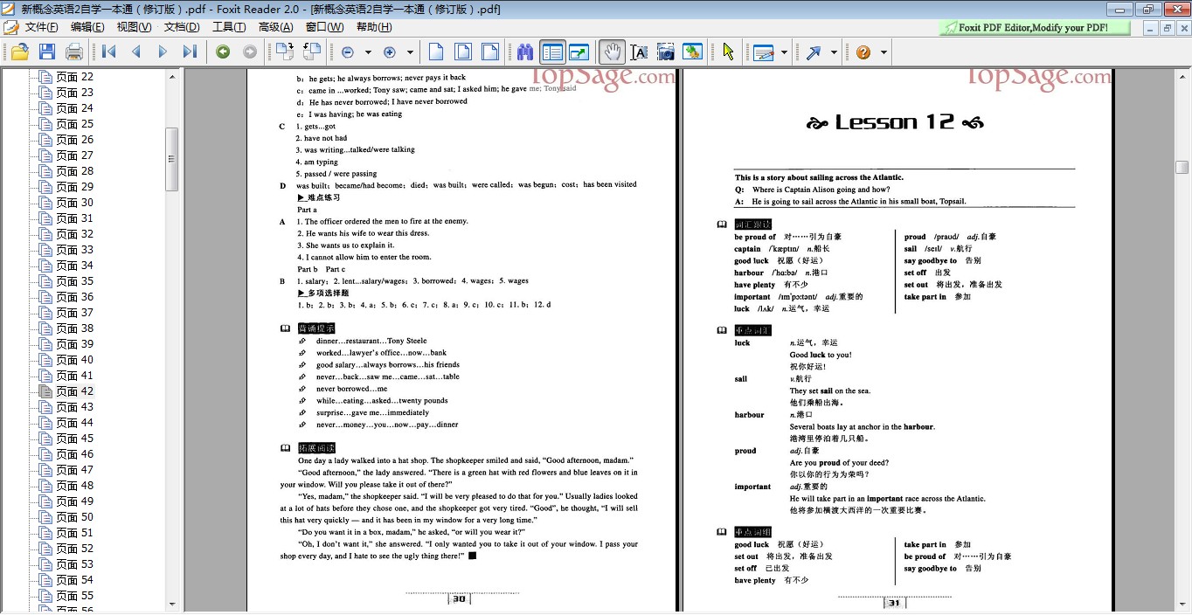1192x615 pixels.
Task: Select the blue Arrow drawing tool
Action: point(814,52)
